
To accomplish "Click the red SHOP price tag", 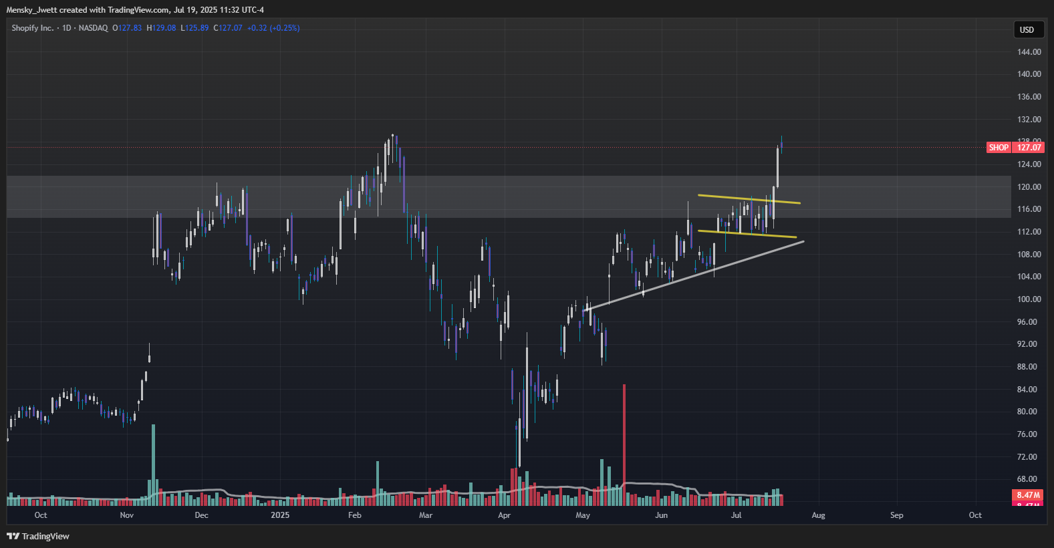I will (x=999, y=148).
